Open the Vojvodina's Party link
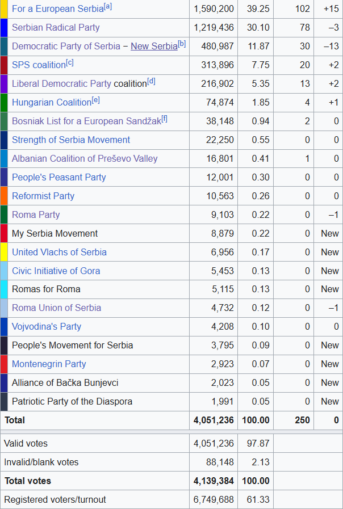This screenshot has height=509, width=343. tap(47, 326)
